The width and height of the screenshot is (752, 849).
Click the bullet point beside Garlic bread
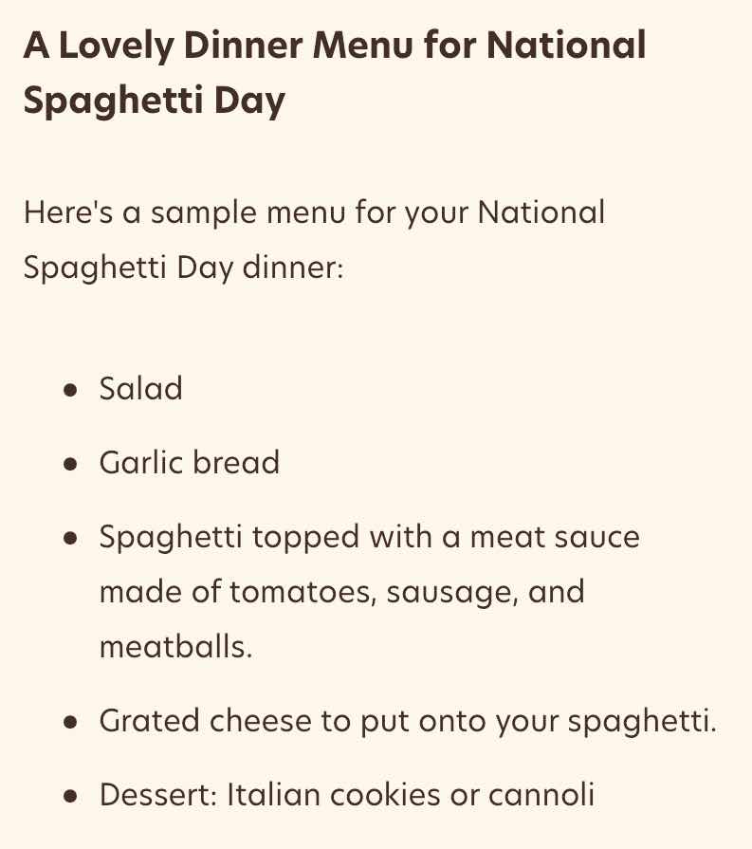(x=70, y=465)
